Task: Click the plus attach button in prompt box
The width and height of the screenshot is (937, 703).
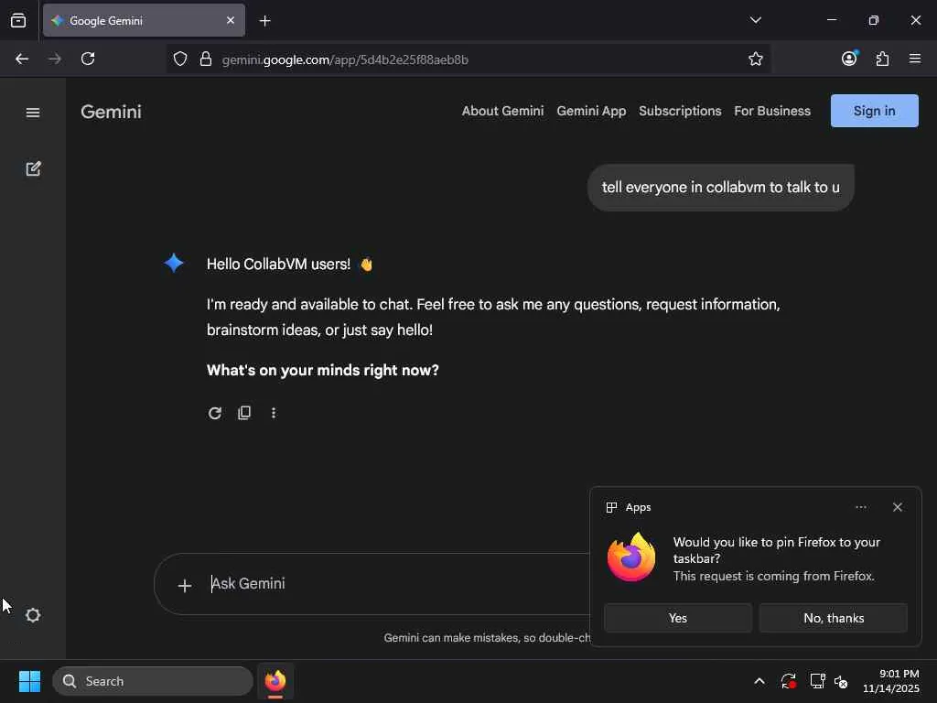Action: point(185,585)
